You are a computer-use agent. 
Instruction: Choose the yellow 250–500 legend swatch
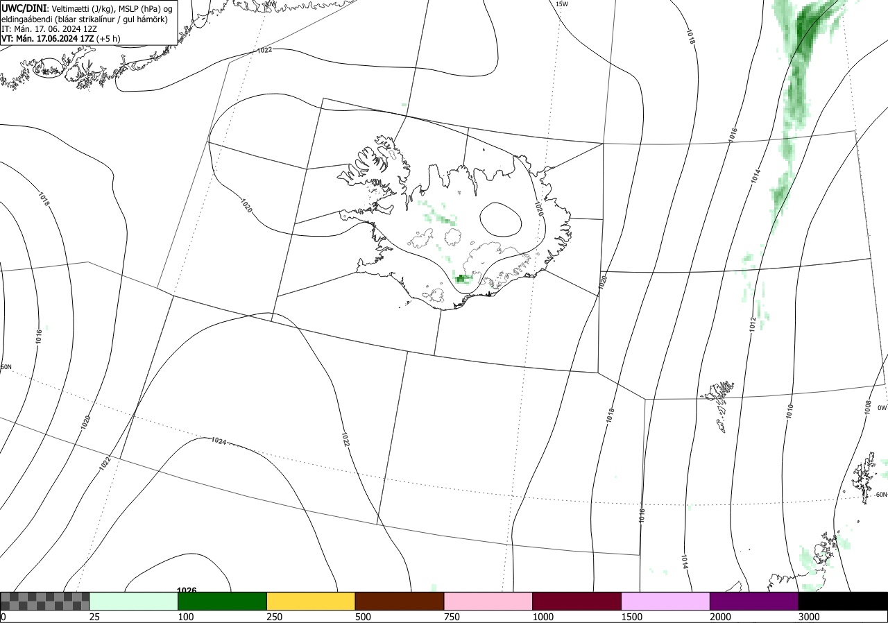coord(311,601)
